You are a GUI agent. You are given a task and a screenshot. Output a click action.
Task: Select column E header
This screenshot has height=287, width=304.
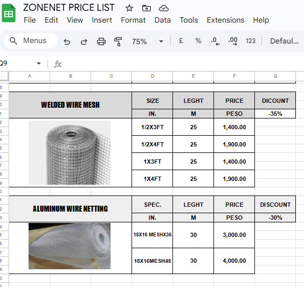pyautogui.click(x=194, y=76)
